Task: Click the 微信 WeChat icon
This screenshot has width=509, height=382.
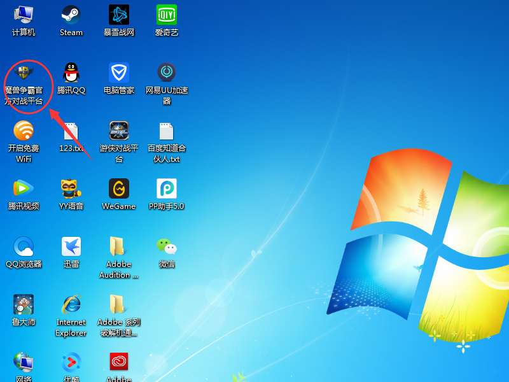Action: 167,246
